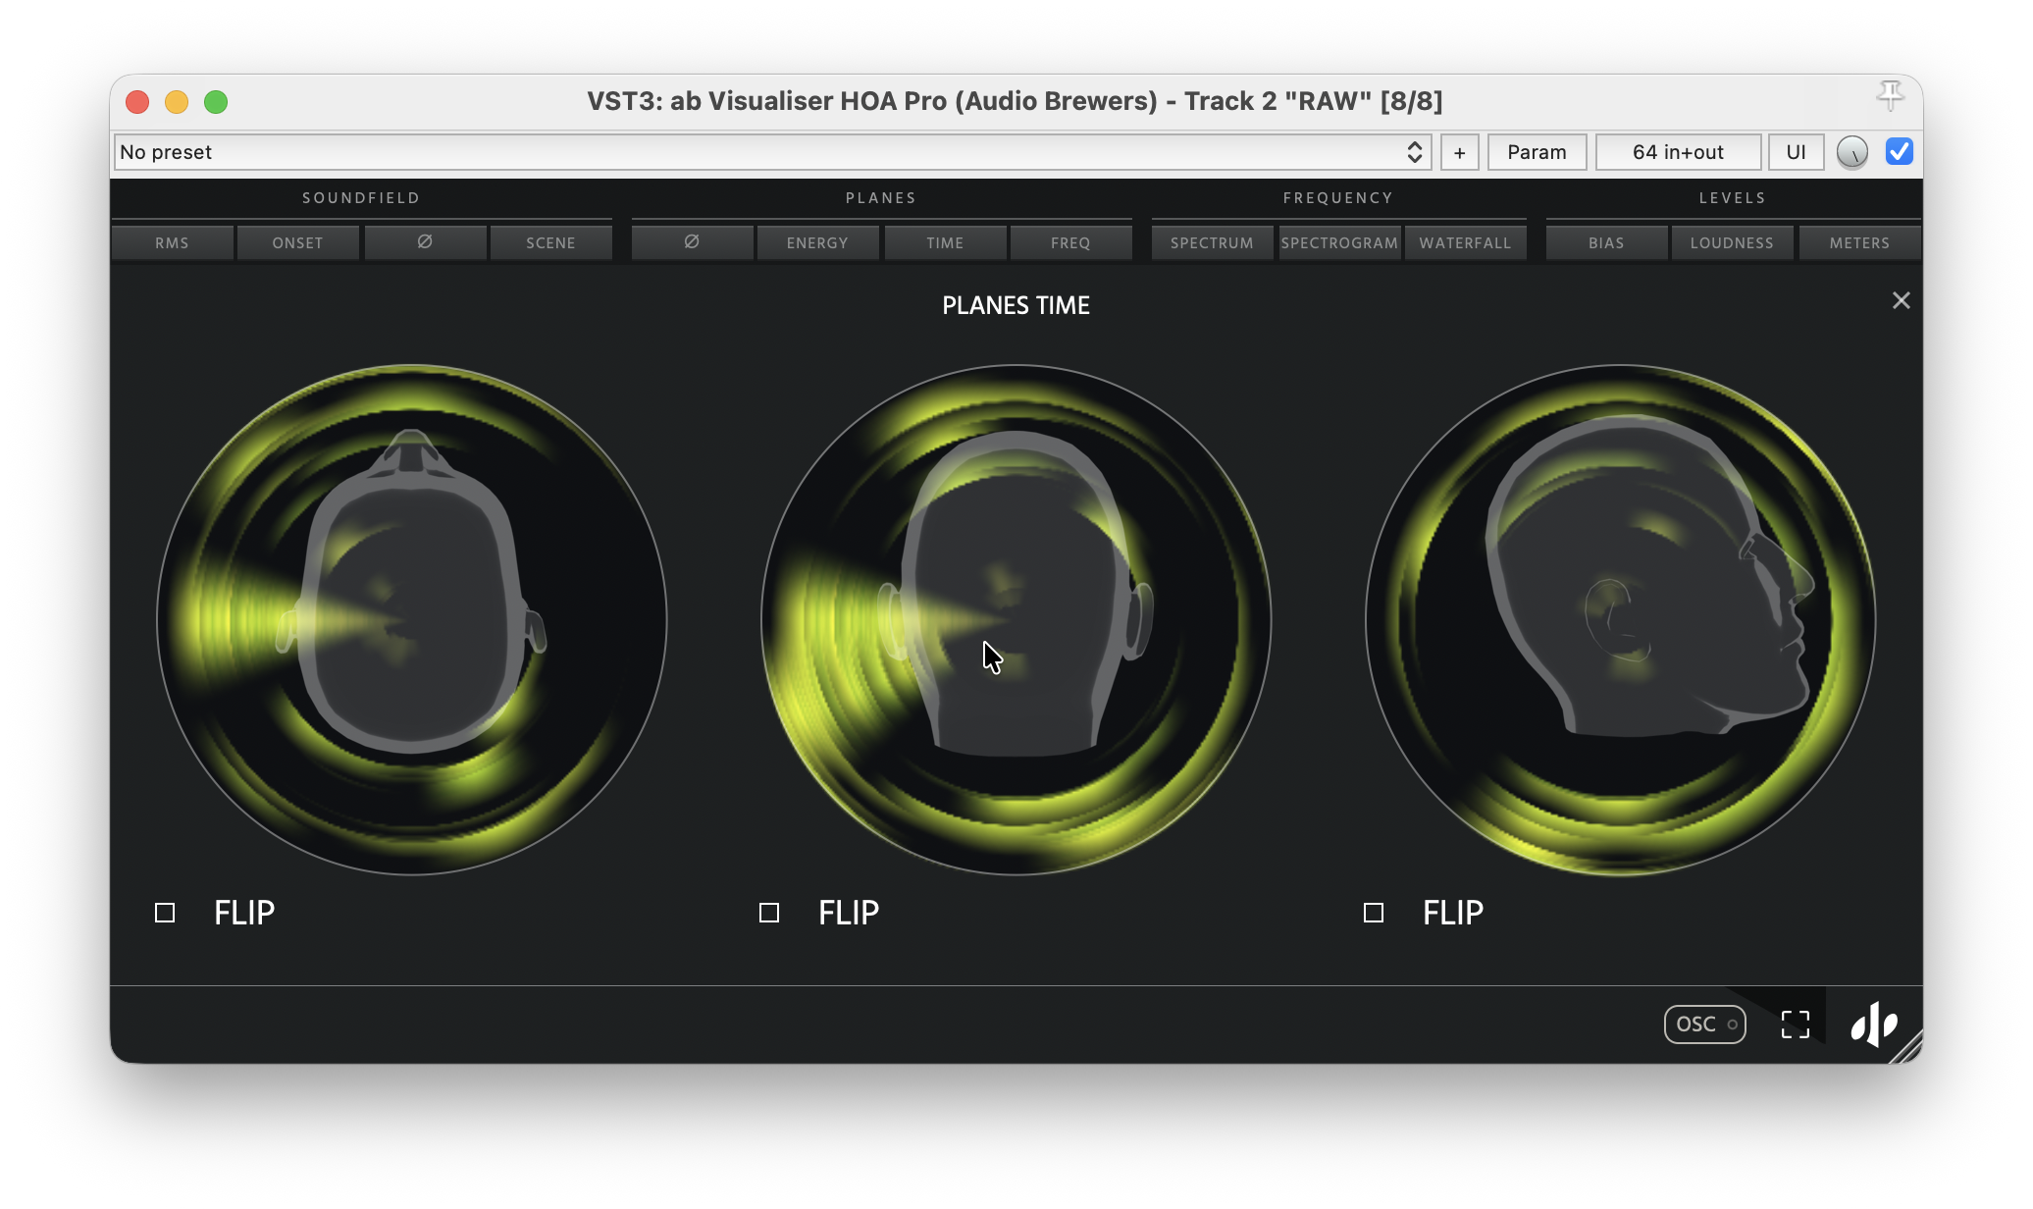Click the phase icon under SOUNDFIELD
The height and width of the screenshot is (1209, 2033).
425,242
